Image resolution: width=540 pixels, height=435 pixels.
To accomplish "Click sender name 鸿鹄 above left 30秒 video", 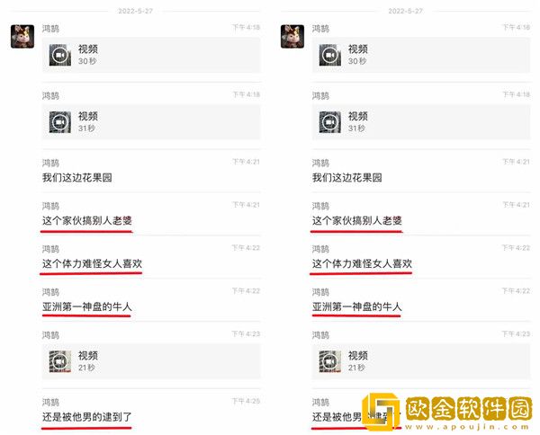I will pos(50,29).
